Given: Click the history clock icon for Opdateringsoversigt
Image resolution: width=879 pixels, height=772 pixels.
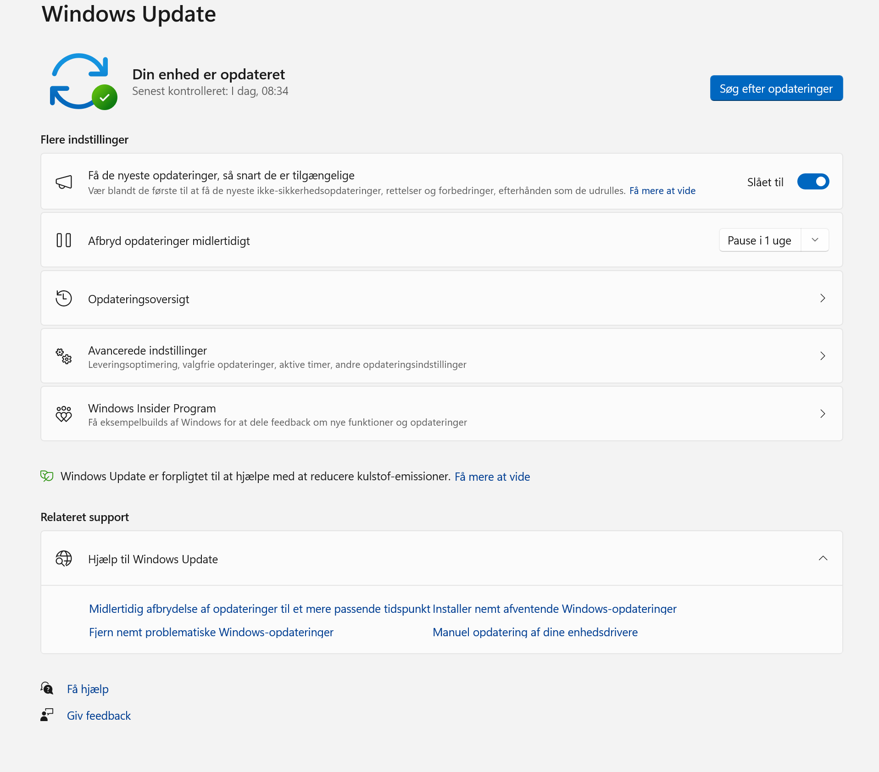Looking at the screenshot, I should pos(64,299).
